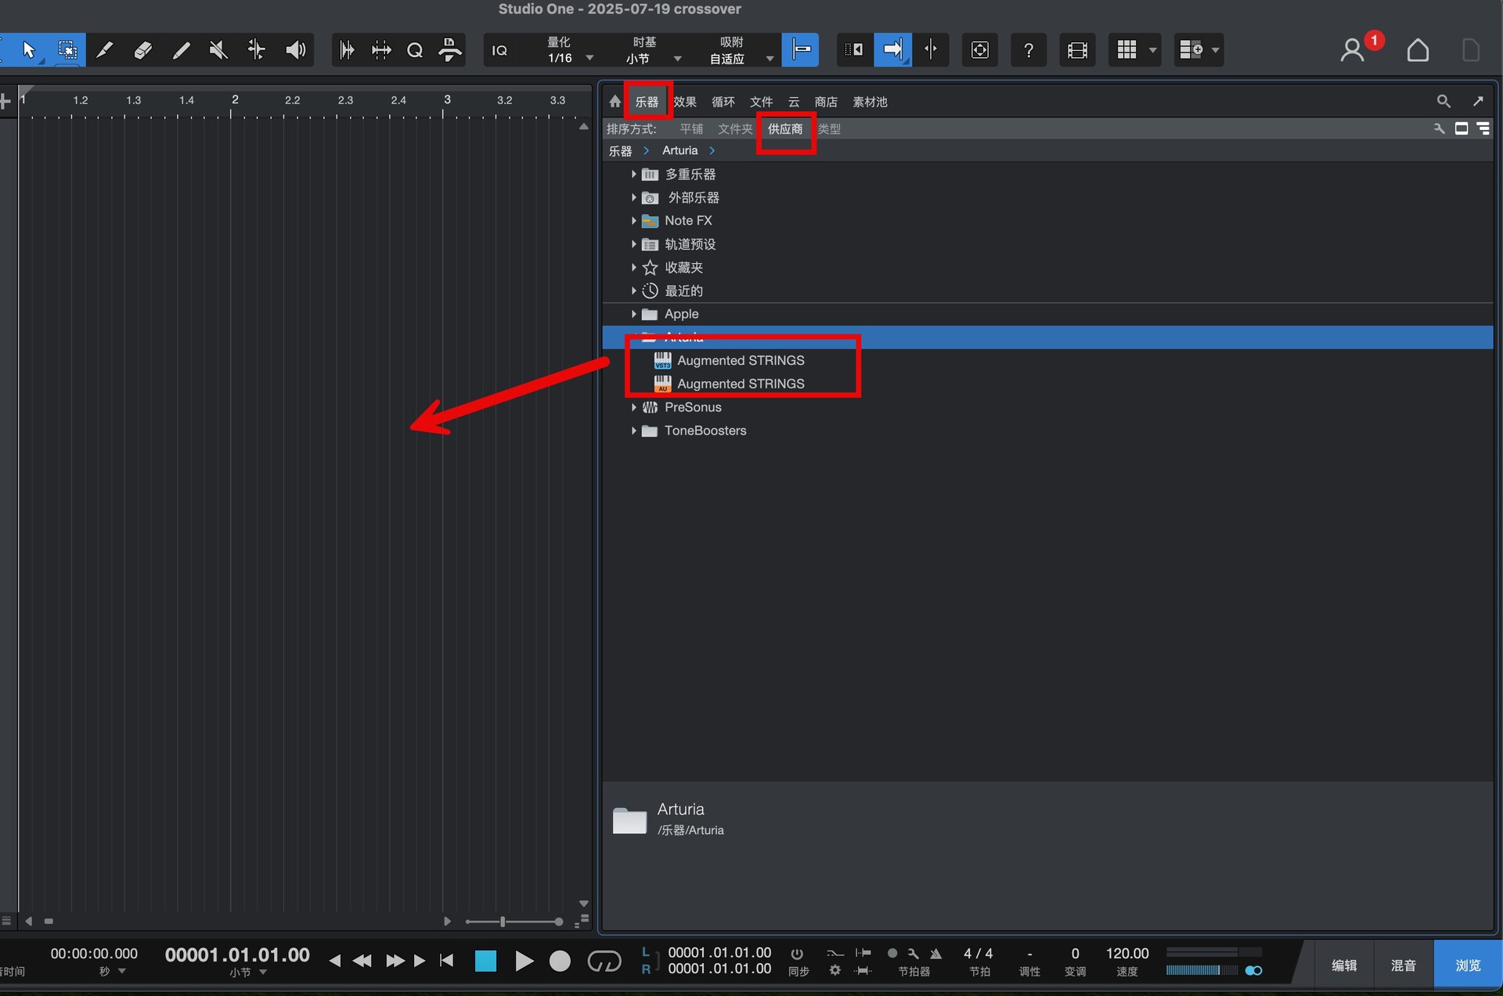Open the 混音 mixer view
Viewport: 1503px width, 996px height.
click(1403, 965)
